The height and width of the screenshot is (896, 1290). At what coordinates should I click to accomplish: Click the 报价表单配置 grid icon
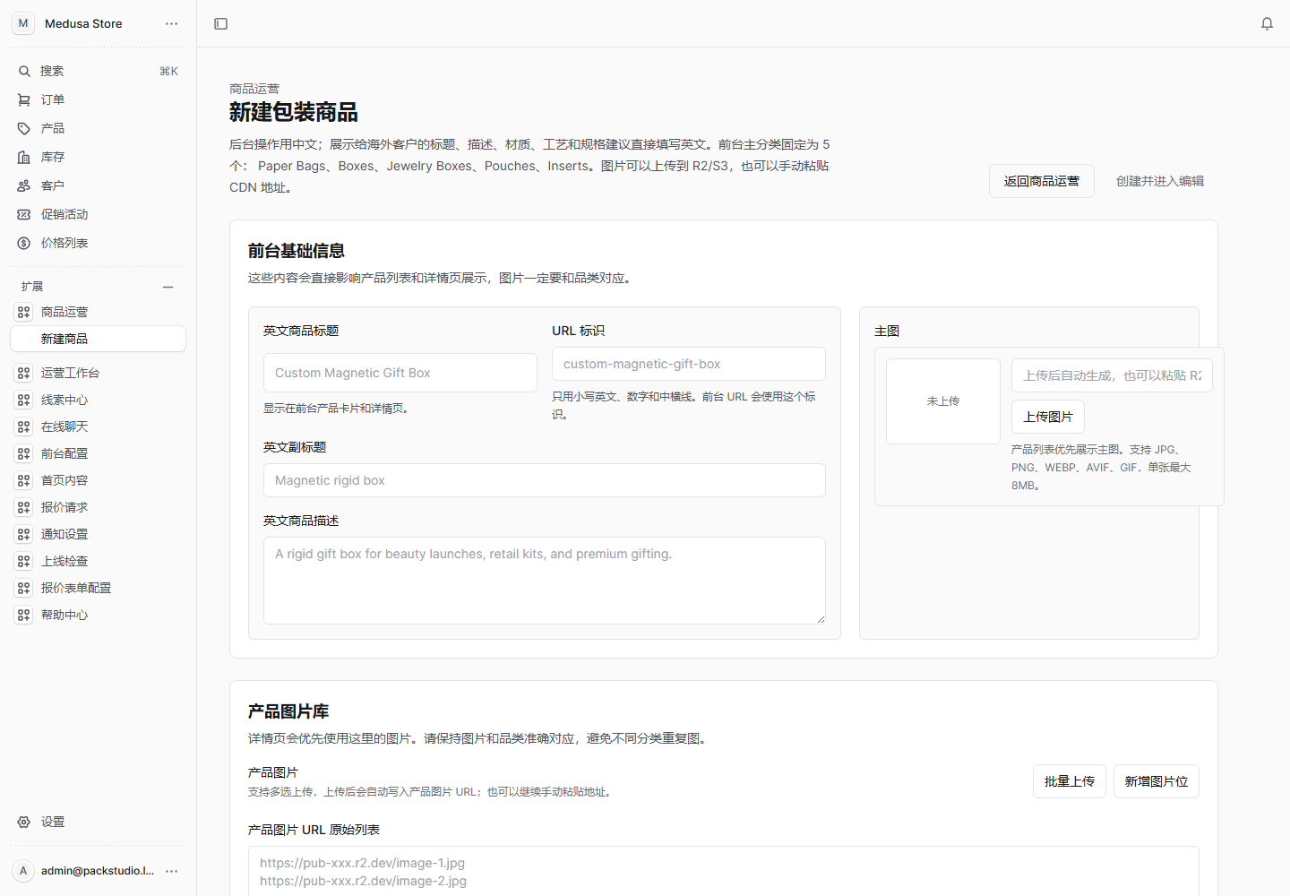click(x=24, y=588)
